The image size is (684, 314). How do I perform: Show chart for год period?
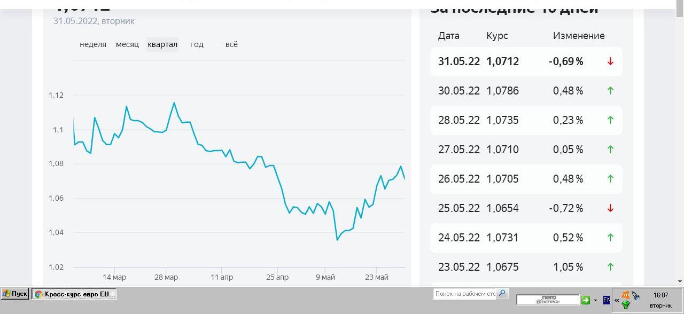pyautogui.click(x=197, y=44)
